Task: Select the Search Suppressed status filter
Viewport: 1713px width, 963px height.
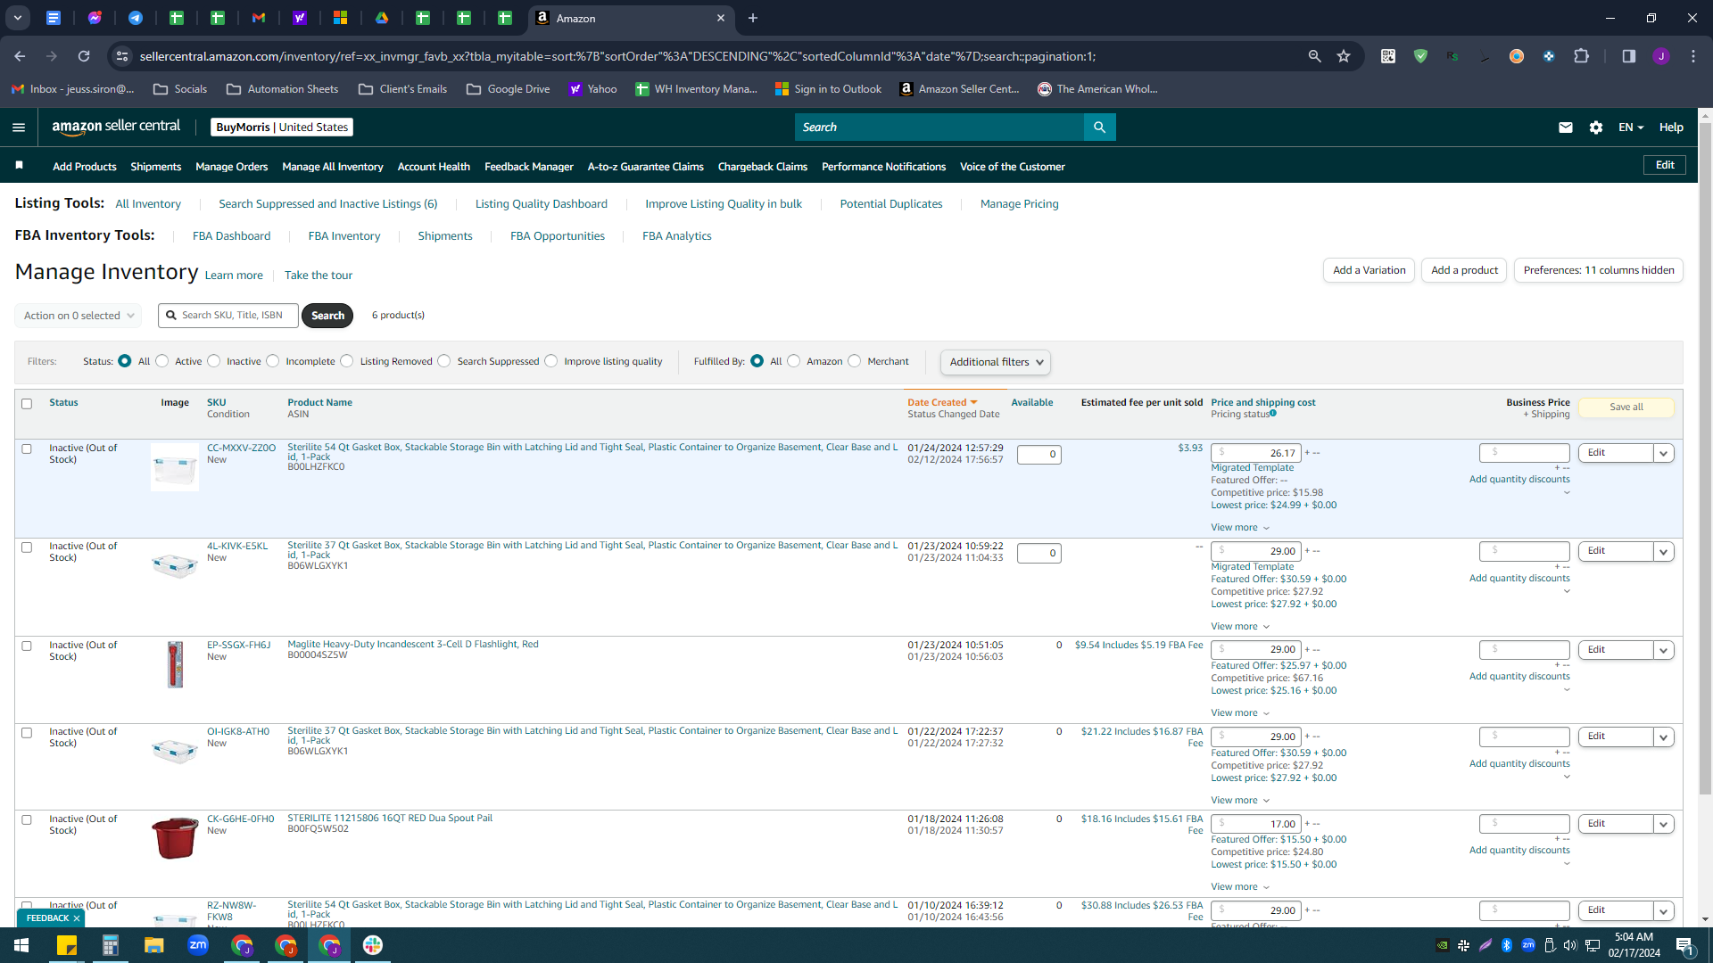Action: coord(444,361)
